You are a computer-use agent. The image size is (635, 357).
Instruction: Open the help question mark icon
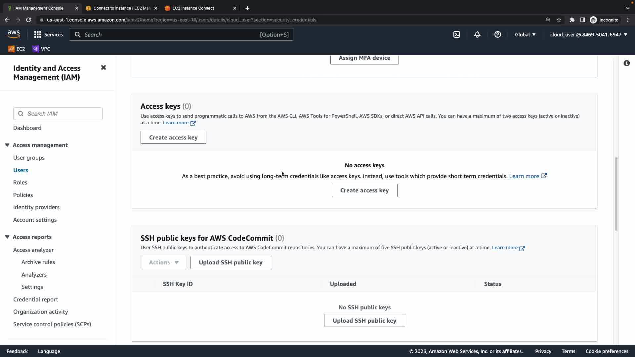(497, 35)
